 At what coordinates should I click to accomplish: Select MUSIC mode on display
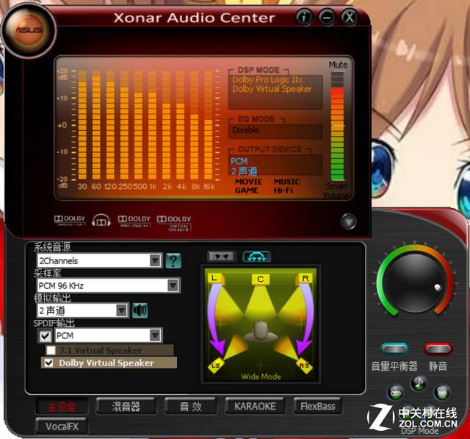tap(286, 182)
